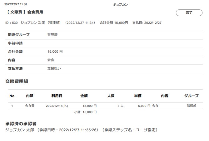The image size is (209, 141).
Task: Click the No. column header
Action: pyautogui.click(x=12, y=96)
